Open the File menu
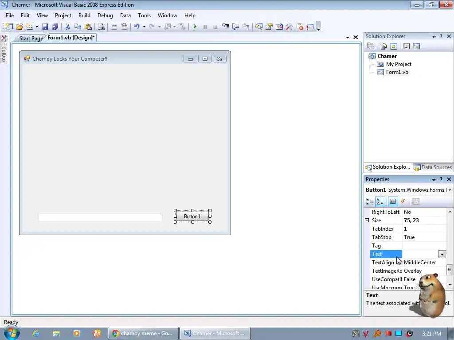This screenshot has height=340, width=454. pos(10,15)
